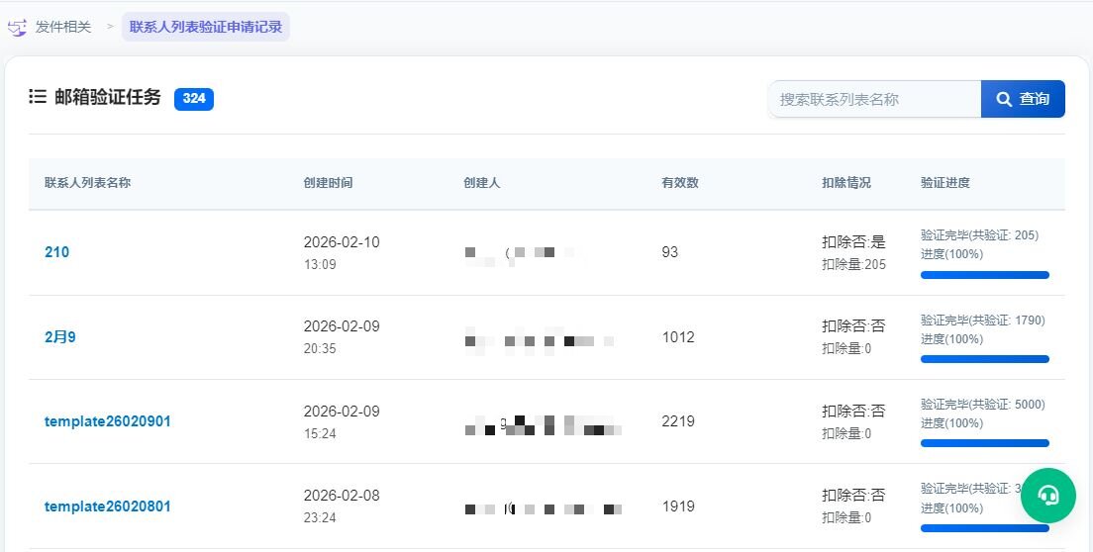Click the progress bar for 2月9
The height and width of the screenshot is (552, 1093).
pyautogui.click(x=984, y=359)
